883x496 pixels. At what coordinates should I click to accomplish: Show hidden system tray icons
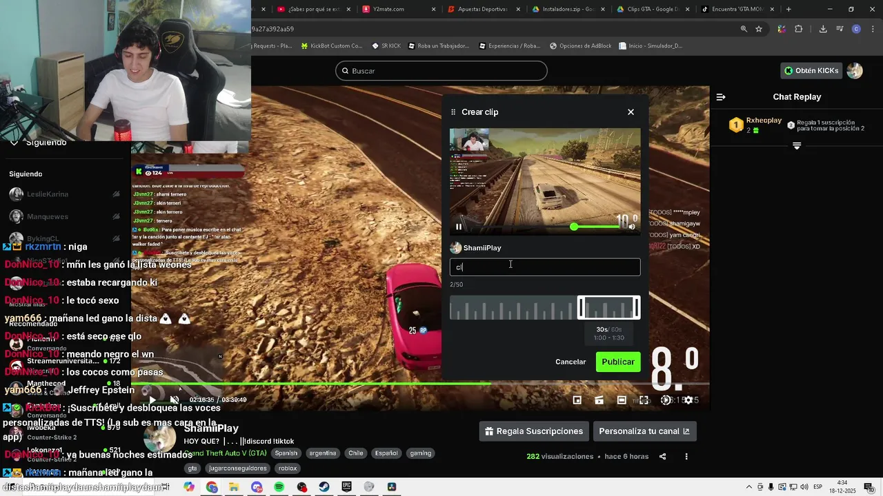[x=749, y=487]
